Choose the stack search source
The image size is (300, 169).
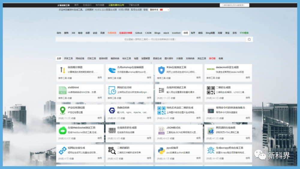click(166, 33)
